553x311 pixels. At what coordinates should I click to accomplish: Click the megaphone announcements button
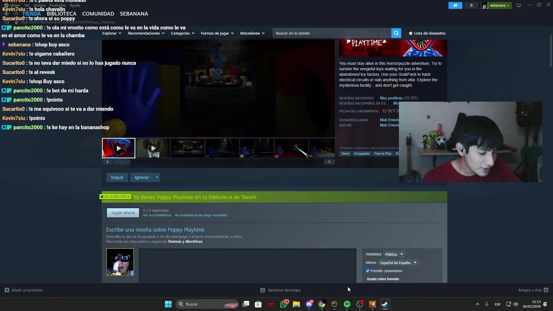point(455,5)
